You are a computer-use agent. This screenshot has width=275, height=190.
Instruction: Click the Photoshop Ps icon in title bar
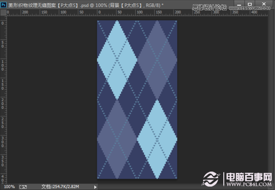pyautogui.click(x=3, y=5)
